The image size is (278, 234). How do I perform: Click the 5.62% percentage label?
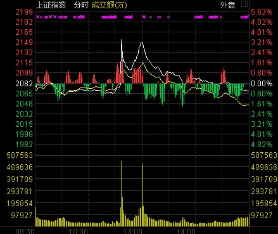pos(262,12)
